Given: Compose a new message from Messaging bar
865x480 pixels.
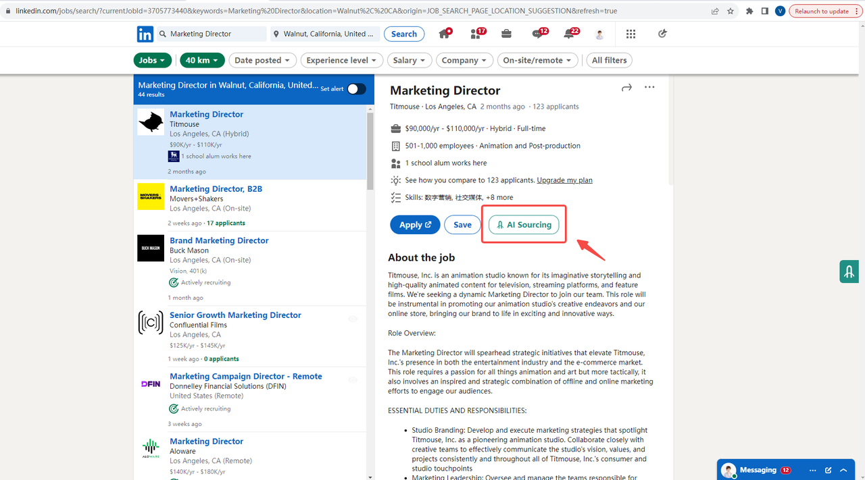Looking at the screenshot, I should pyautogui.click(x=829, y=470).
